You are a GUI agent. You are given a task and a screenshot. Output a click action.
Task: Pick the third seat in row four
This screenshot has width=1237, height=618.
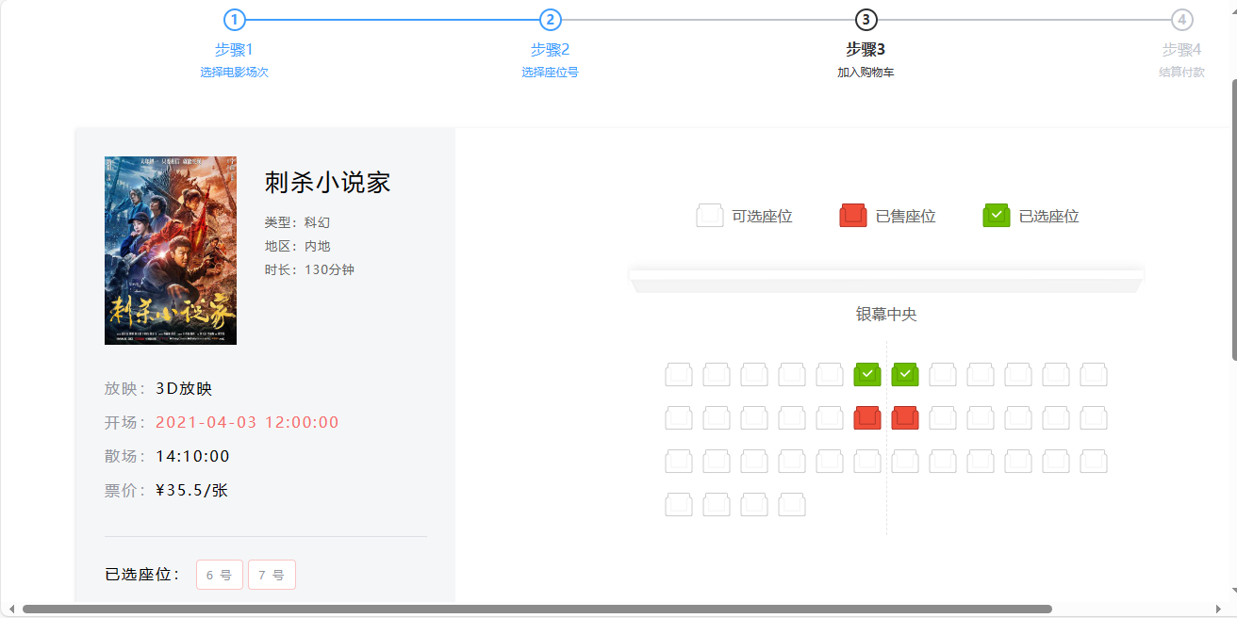click(x=754, y=505)
